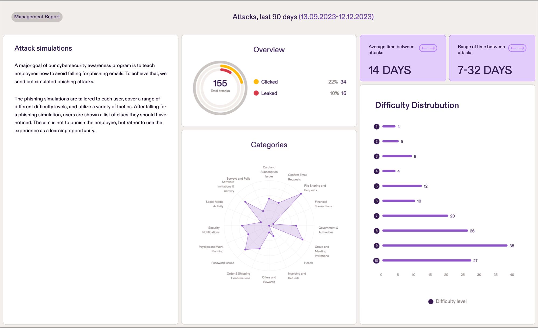
Task: Click the Clicked legend label
Action: tap(269, 82)
